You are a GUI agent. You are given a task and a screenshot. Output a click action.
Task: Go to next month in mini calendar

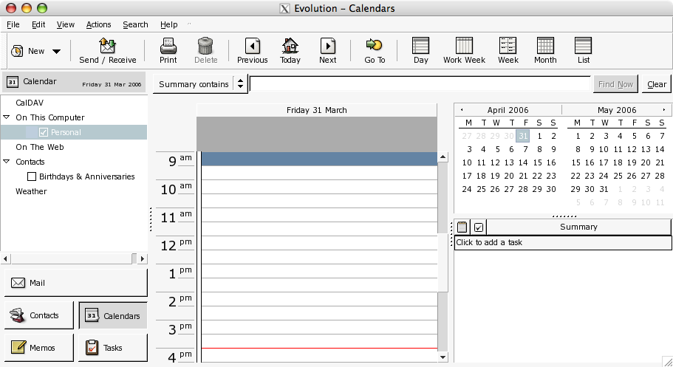click(664, 110)
